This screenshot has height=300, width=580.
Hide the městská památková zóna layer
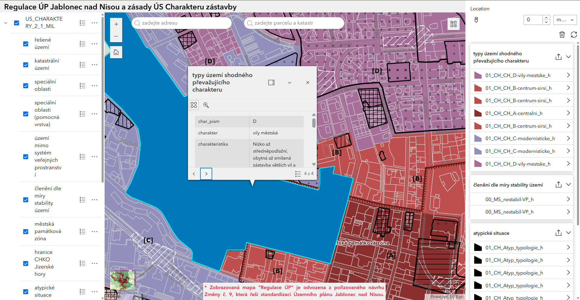pos(26,231)
